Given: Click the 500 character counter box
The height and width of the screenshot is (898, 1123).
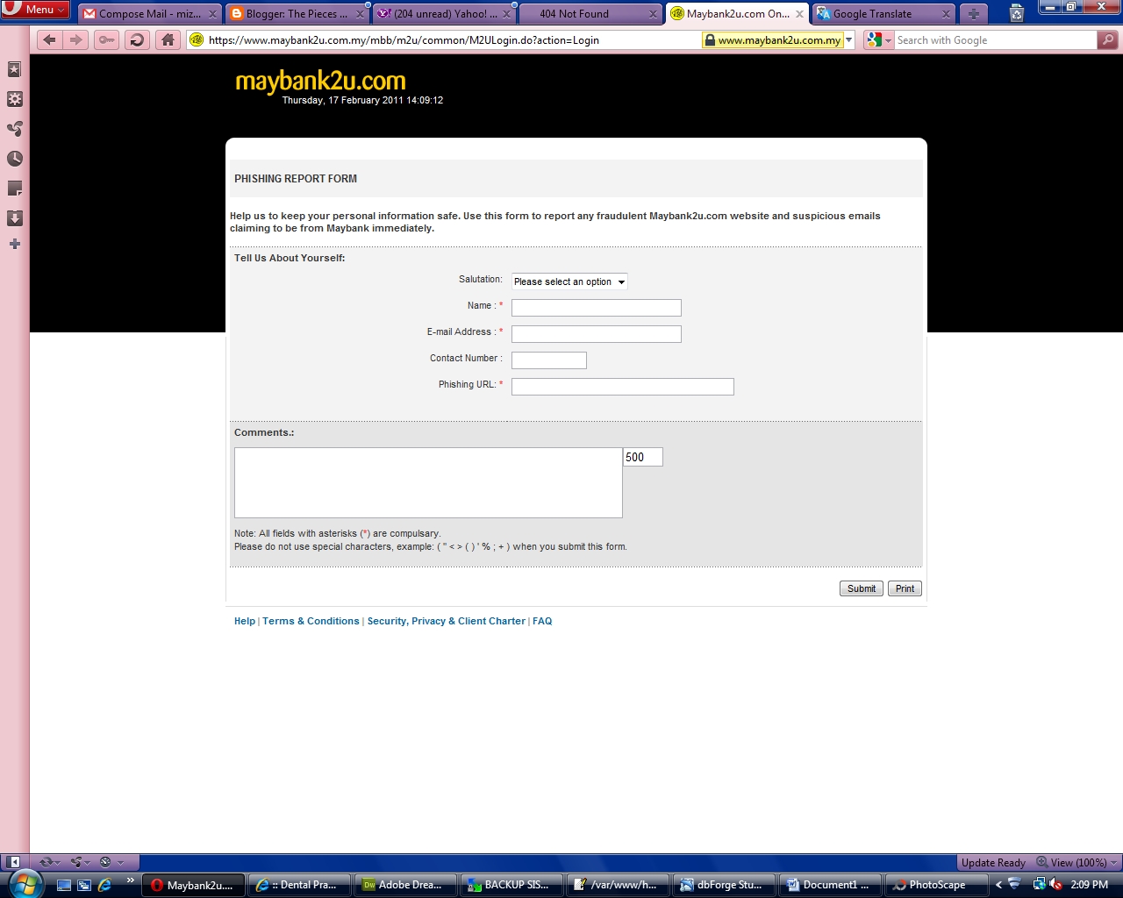Looking at the screenshot, I should (643, 457).
